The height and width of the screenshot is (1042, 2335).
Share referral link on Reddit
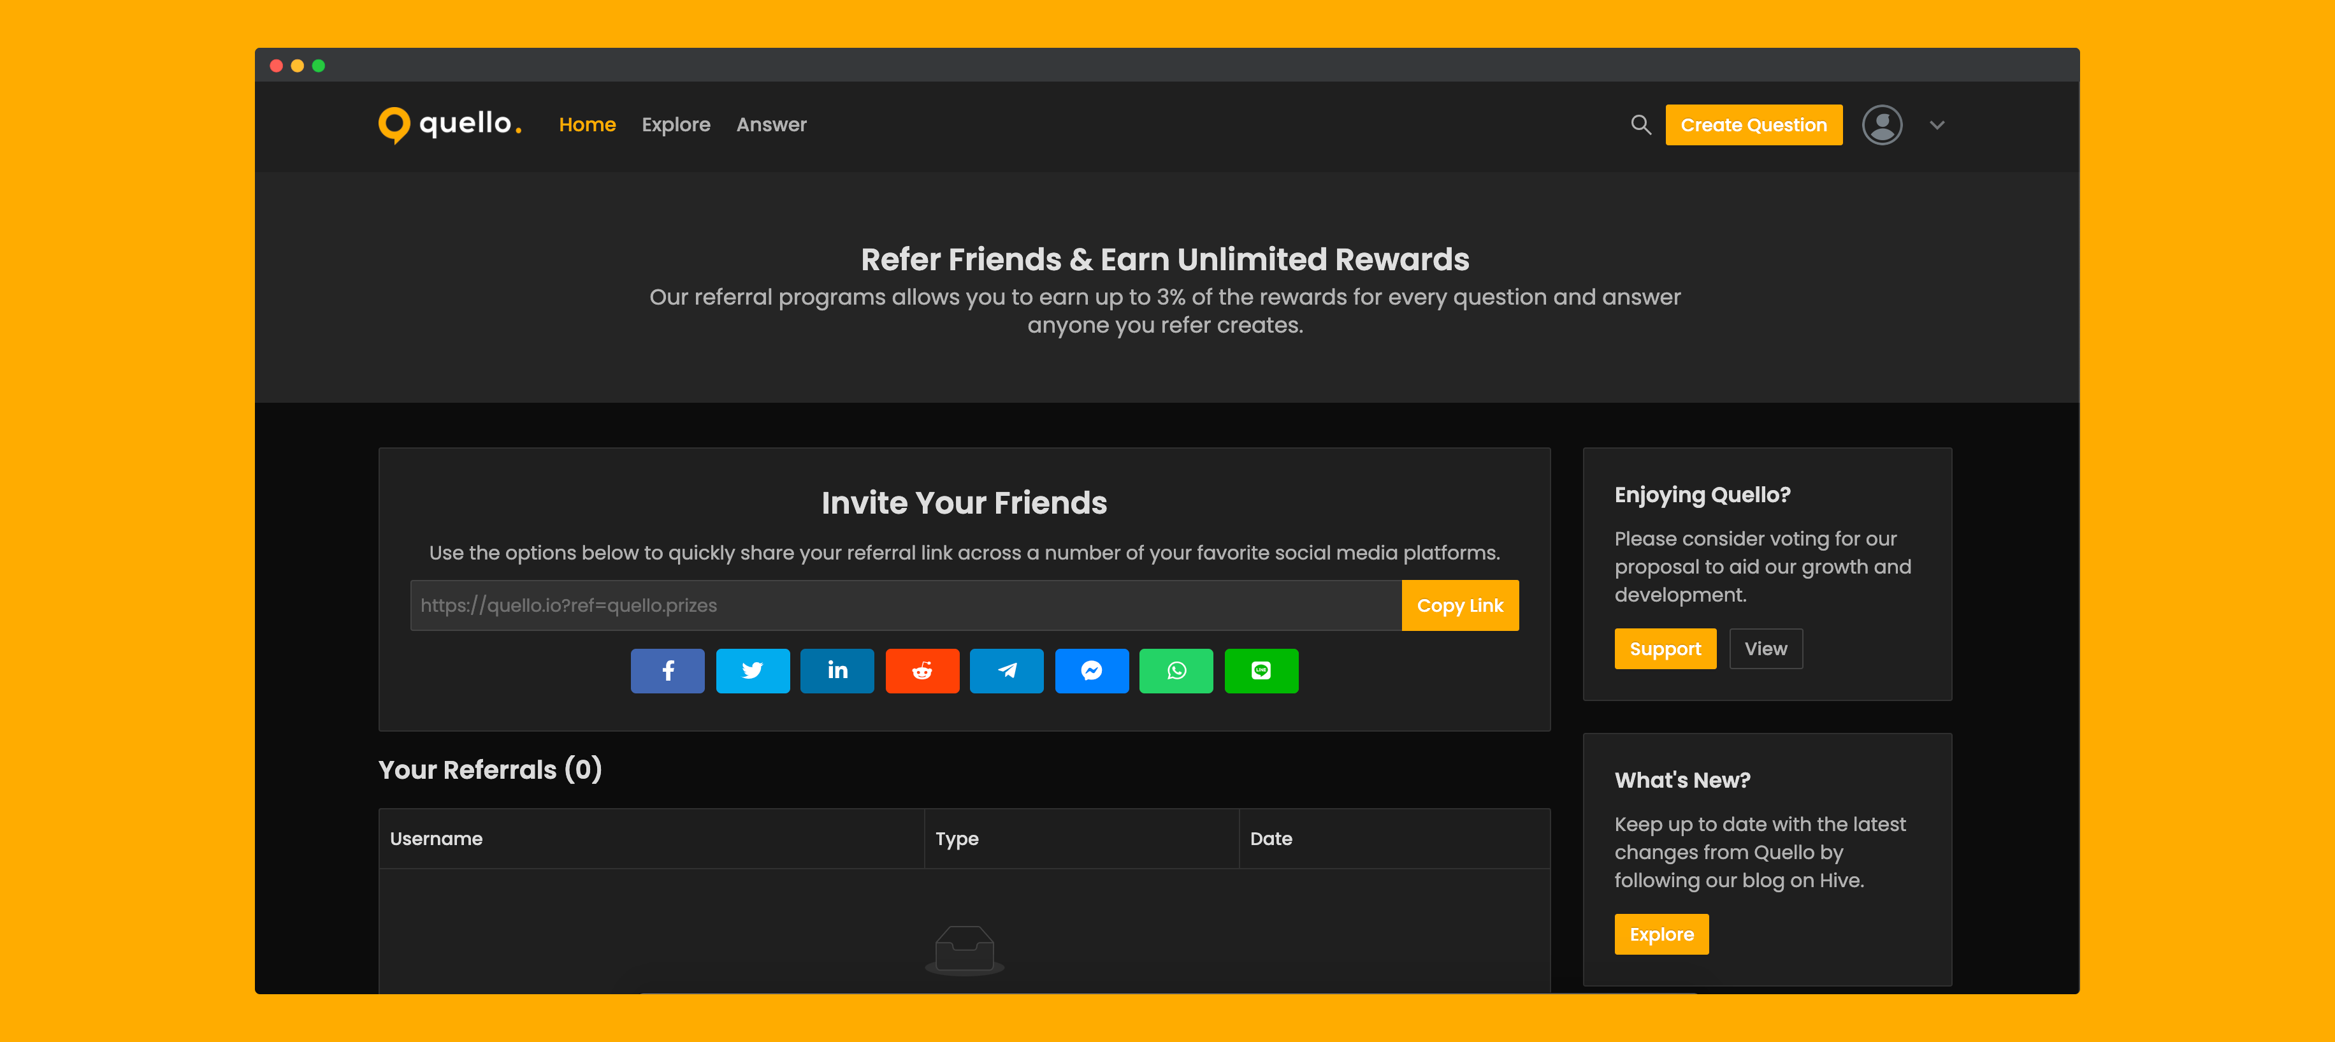point(922,671)
